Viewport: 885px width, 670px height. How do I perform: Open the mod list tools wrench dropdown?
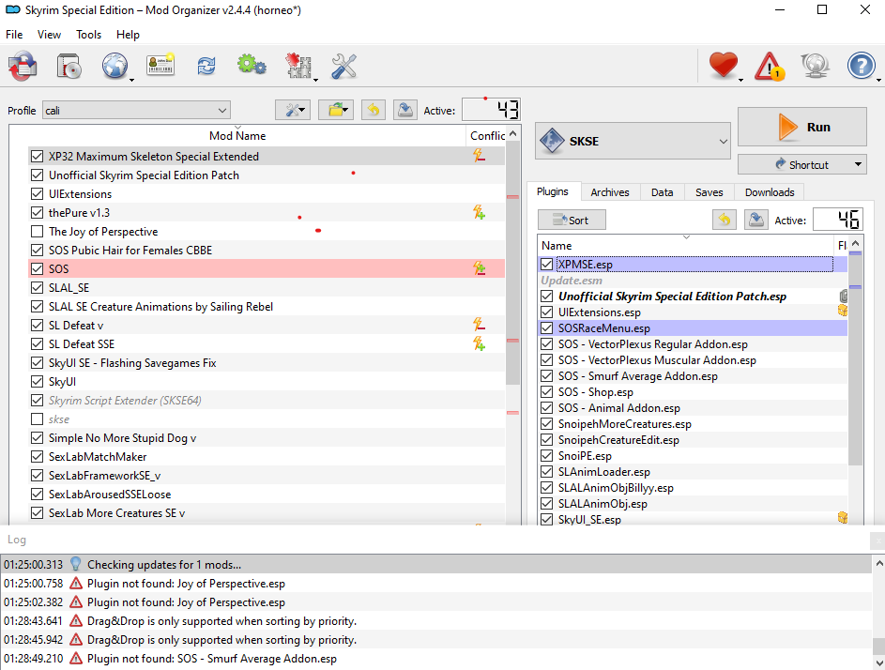point(293,110)
